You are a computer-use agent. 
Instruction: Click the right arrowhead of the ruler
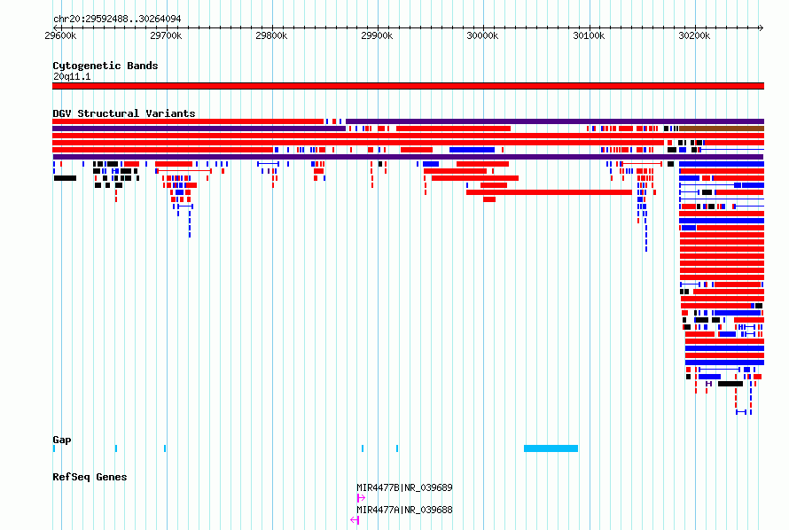pos(762,27)
